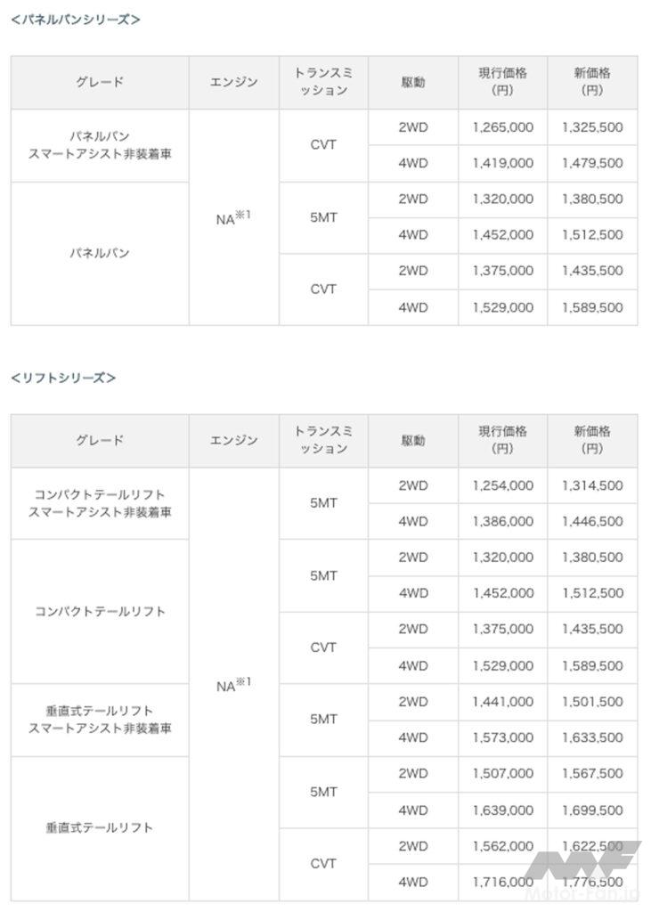This screenshot has width=651, height=912.
Task: Select the 垂直式テールリフト スマートアシスト非装着車 grade cell
Action: (x=100, y=720)
